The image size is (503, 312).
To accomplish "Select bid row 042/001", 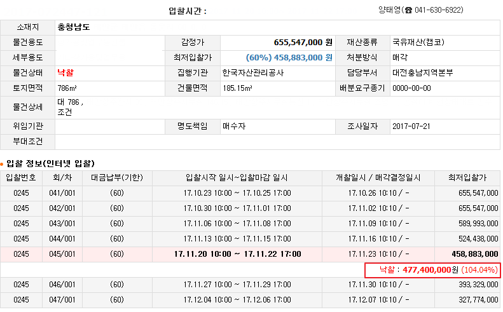I will tap(250, 208).
